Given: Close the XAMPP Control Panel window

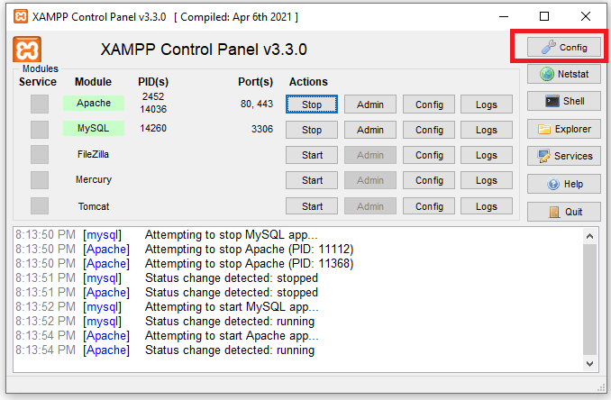Looking at the screenshot, I should point(585,17).
